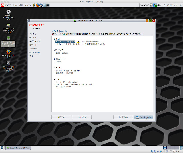Open the terminal launcher in top panel
Viewport: 183px width, 153px height.
[48, 5]
